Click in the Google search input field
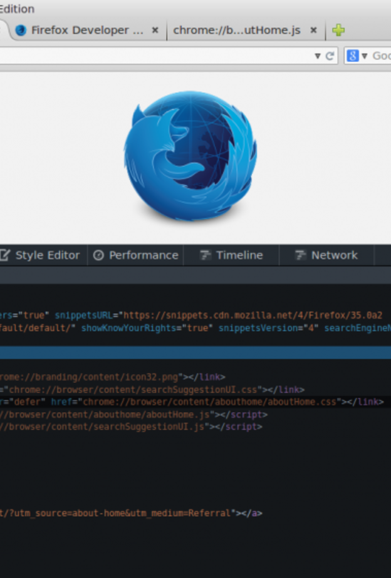The image size is (391, 578). [x=381, y=56]
